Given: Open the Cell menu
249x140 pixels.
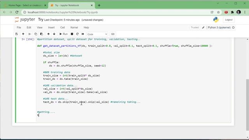Looking at the screenshot, I should coord(62,28).
